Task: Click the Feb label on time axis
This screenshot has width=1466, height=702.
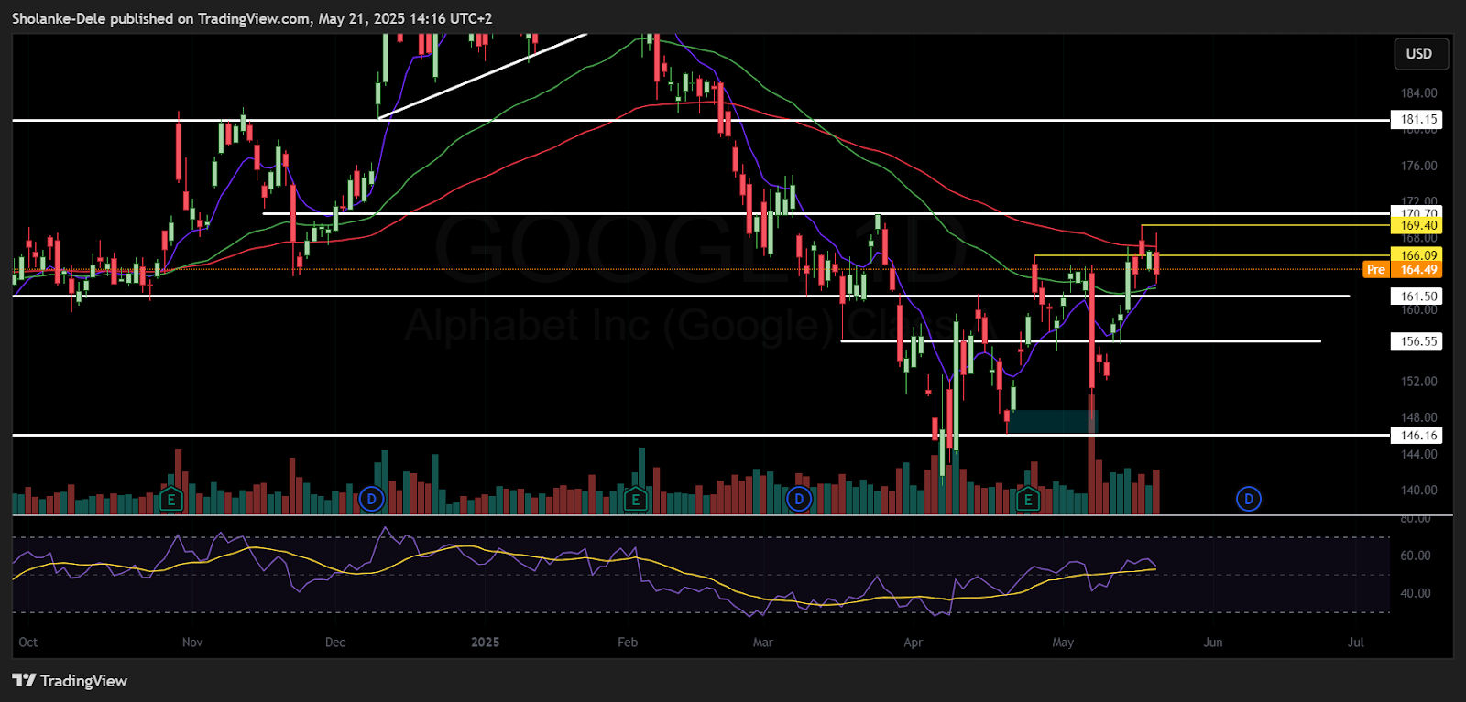Action: coord(628,643)
